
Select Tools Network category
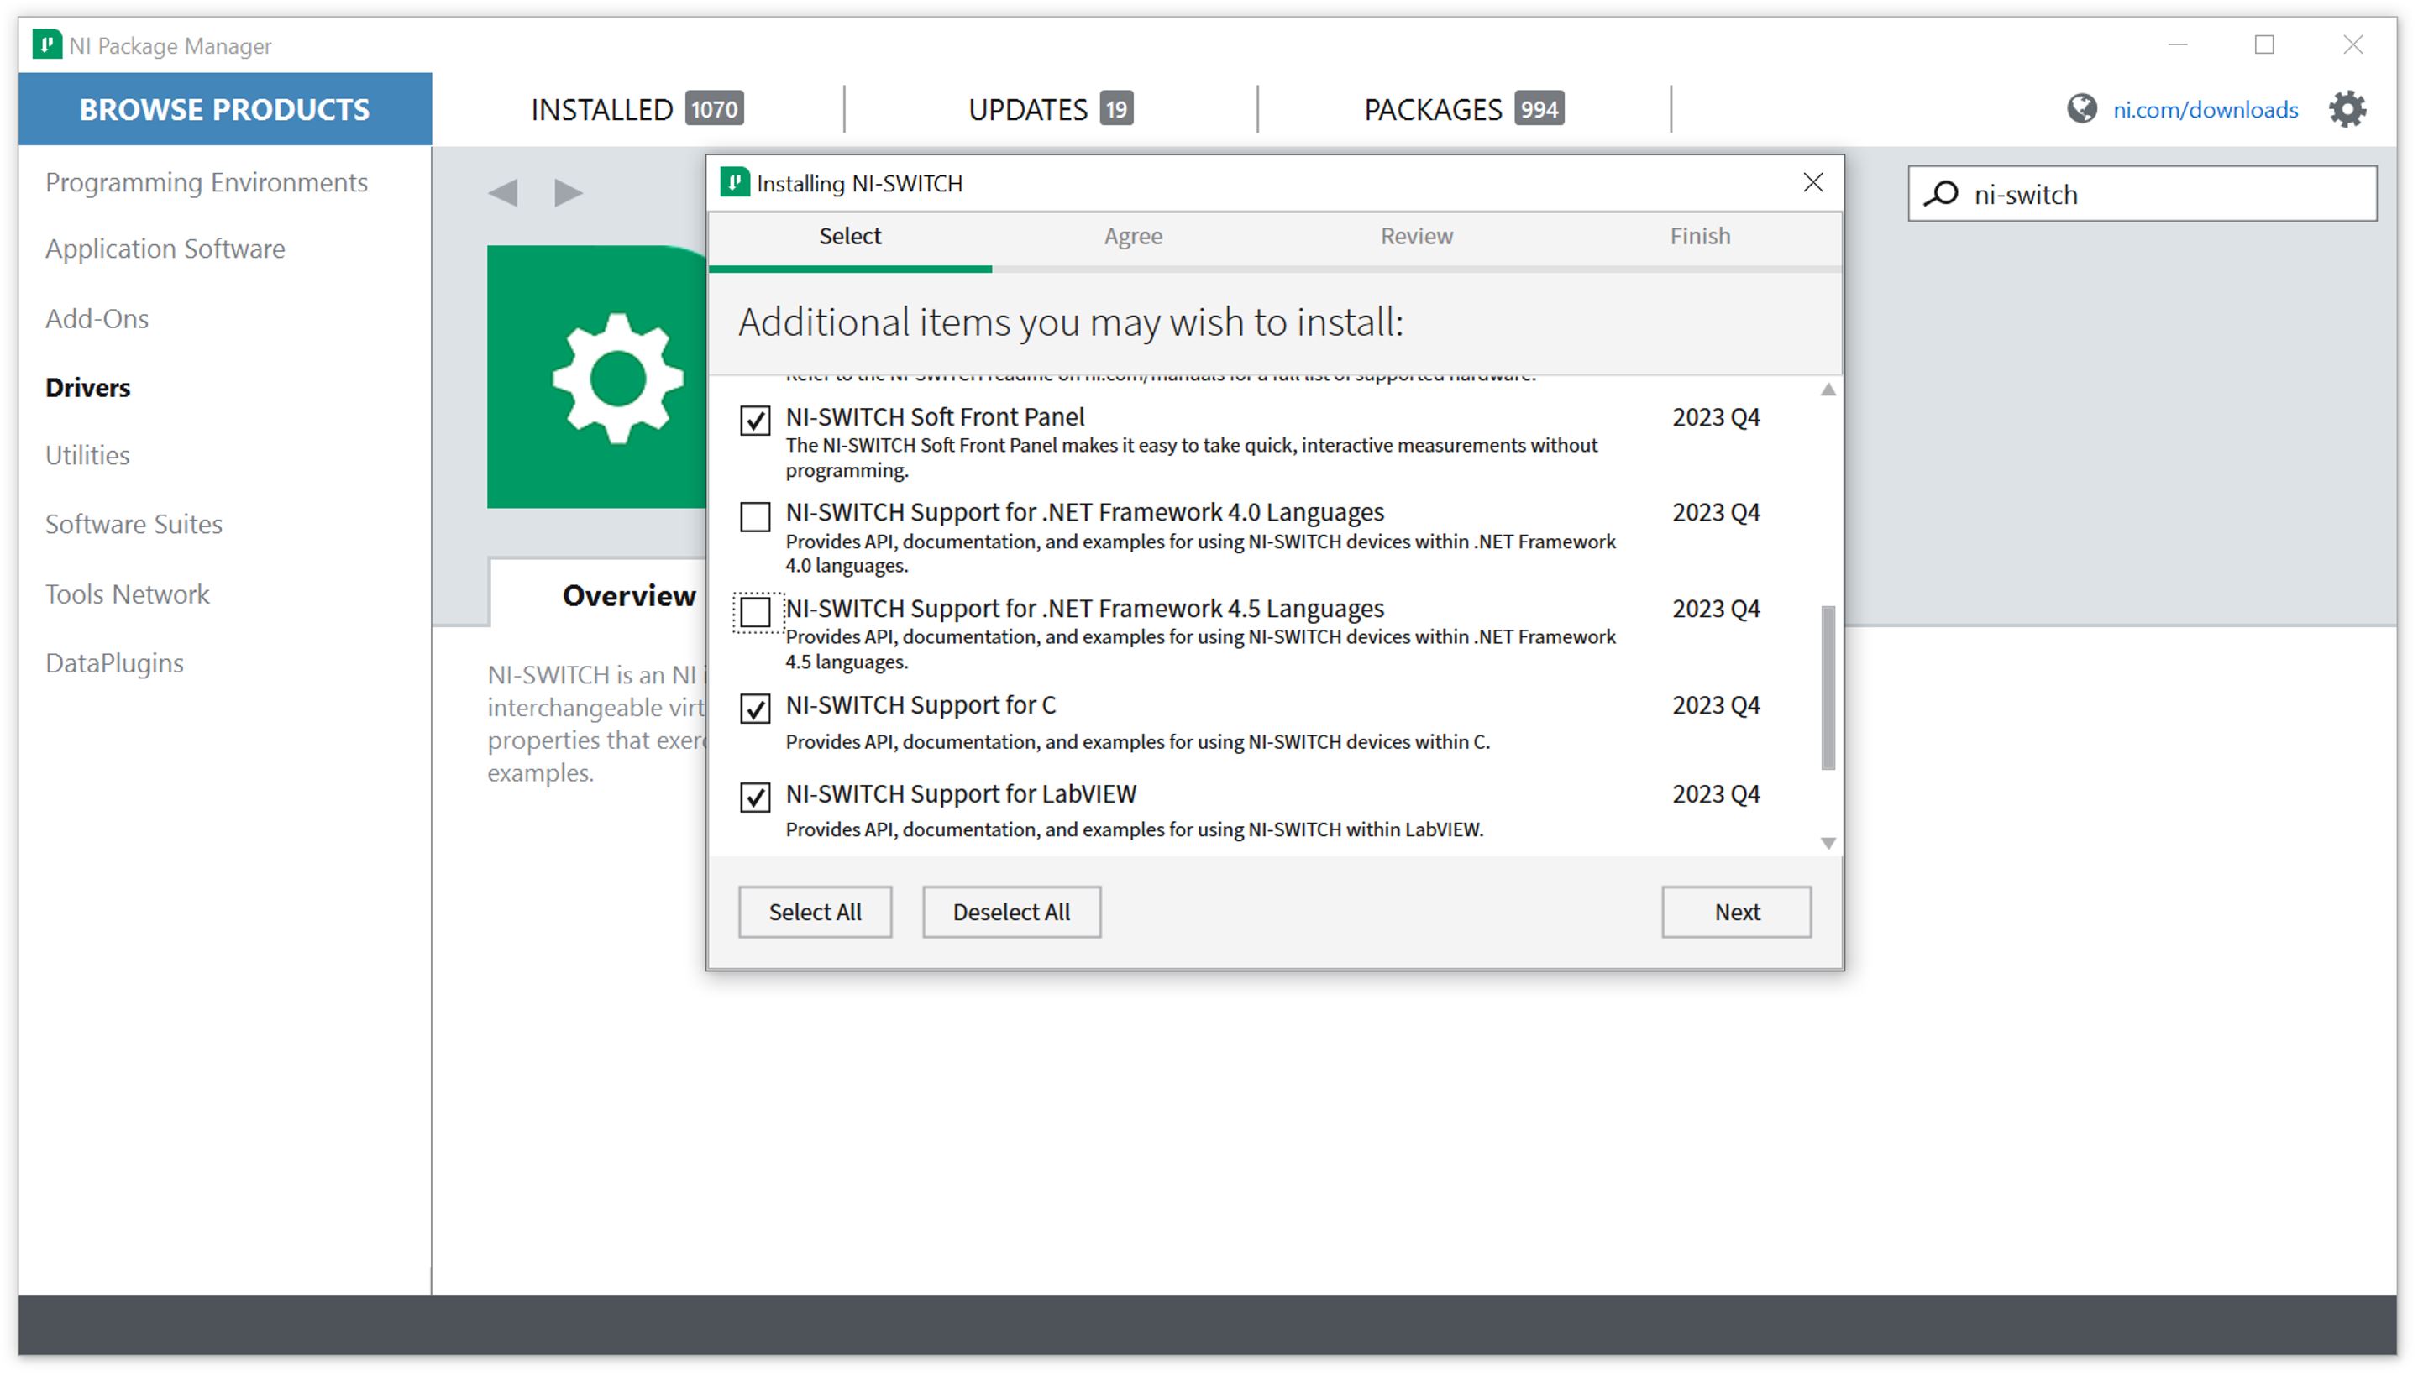tap(128, 594)
